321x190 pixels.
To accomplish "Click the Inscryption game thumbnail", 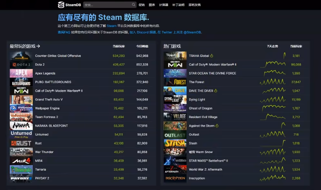I will click(x=175, y=178).
